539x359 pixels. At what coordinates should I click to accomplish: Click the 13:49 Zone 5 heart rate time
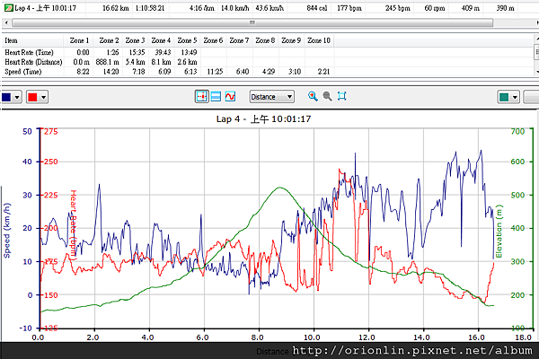click(x=189, y=52)
